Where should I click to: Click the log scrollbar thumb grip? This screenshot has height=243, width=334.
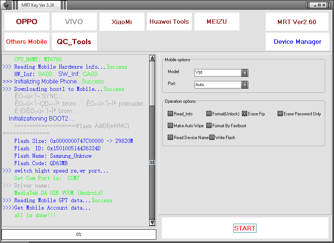[x=152, y=162]
